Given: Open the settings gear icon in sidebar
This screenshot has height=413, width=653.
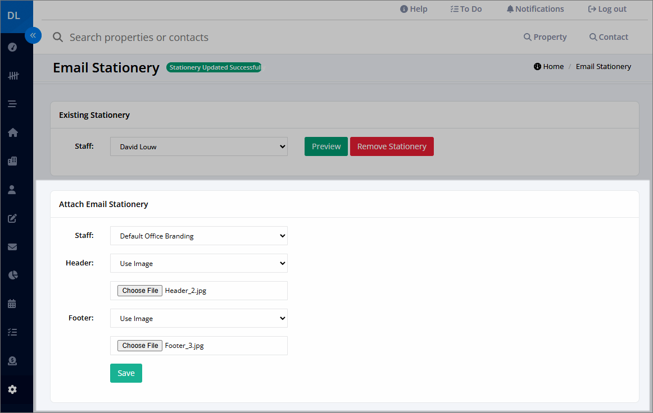Looking at the screenshot, I should click(12, 389).
